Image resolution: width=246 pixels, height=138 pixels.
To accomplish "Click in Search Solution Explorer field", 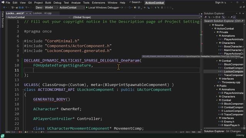I will (223, 21).
